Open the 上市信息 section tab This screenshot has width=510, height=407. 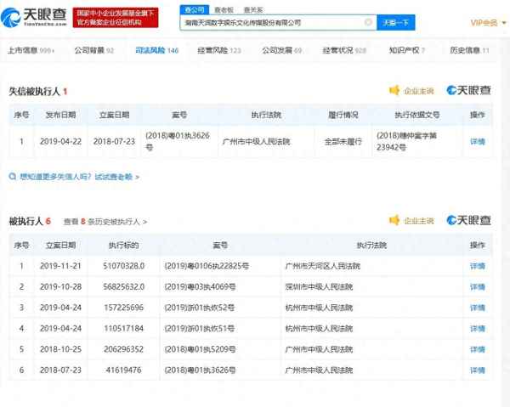(31, 50)
